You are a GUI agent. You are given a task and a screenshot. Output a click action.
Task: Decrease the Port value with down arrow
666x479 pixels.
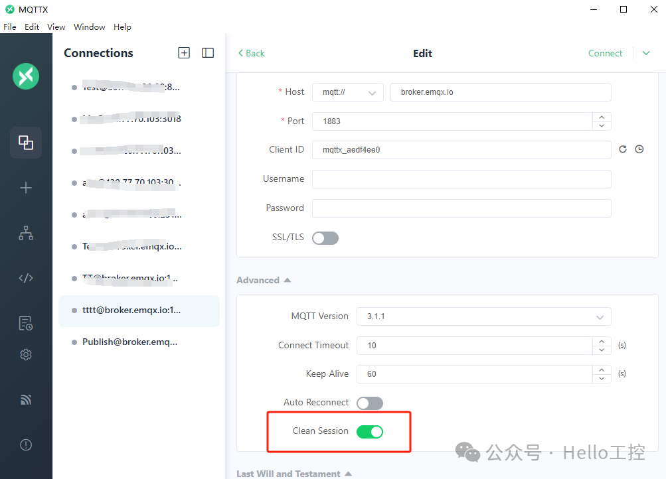point(602,125)
